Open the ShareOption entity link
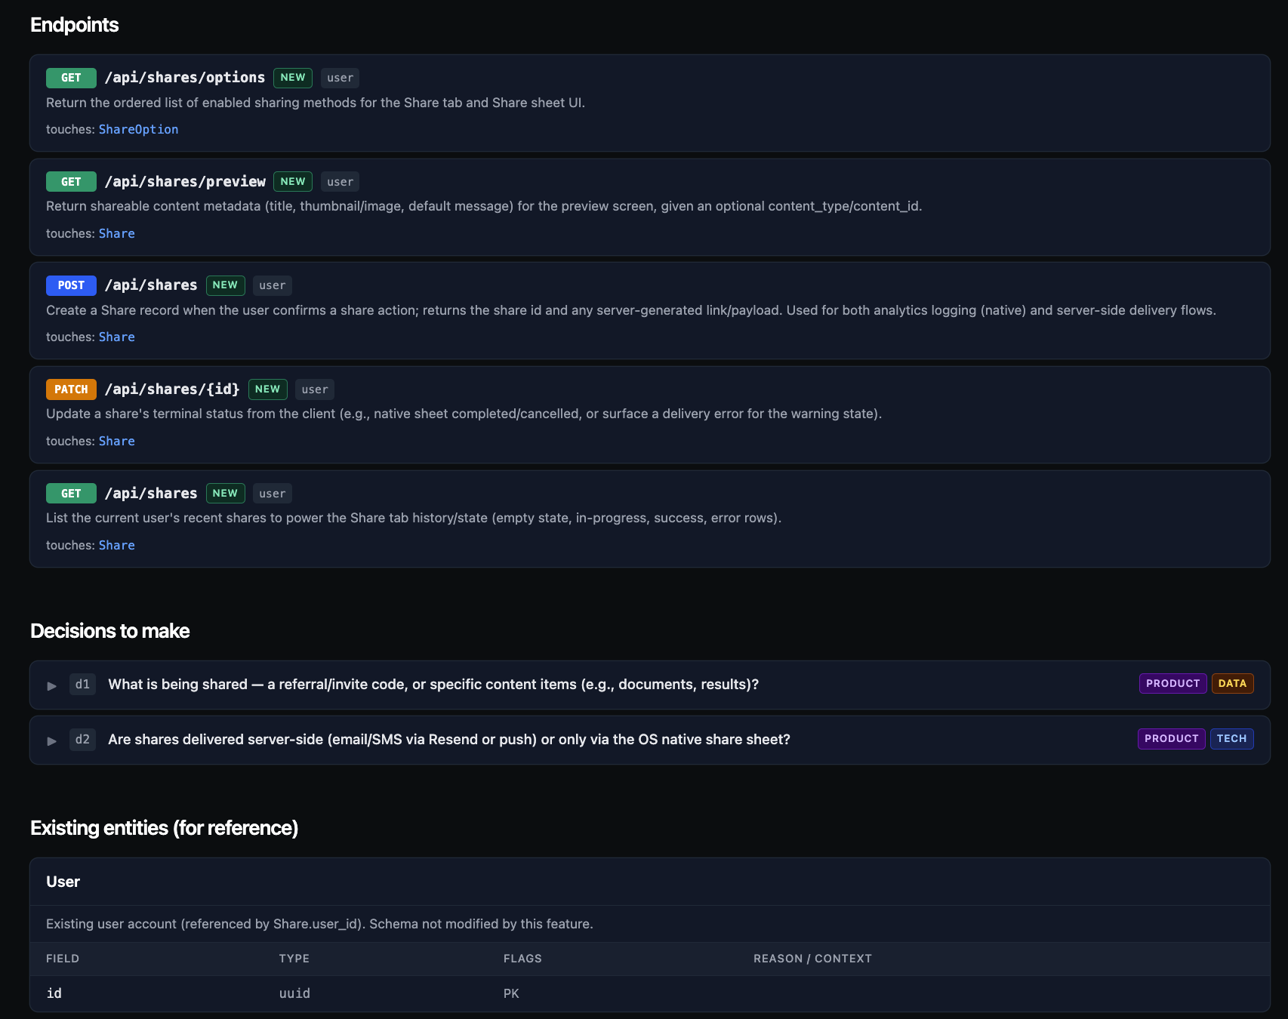The width and height of the screenshot is (1288, 1019). coord(139,129)
